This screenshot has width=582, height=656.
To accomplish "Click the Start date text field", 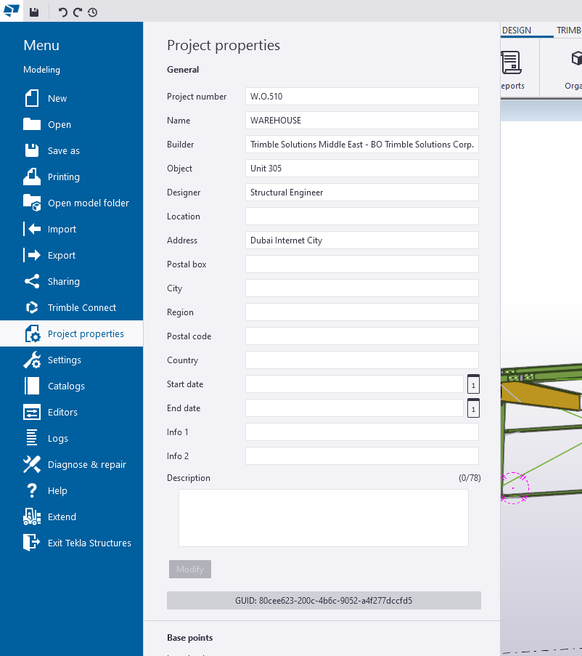I will pos(354,384).
